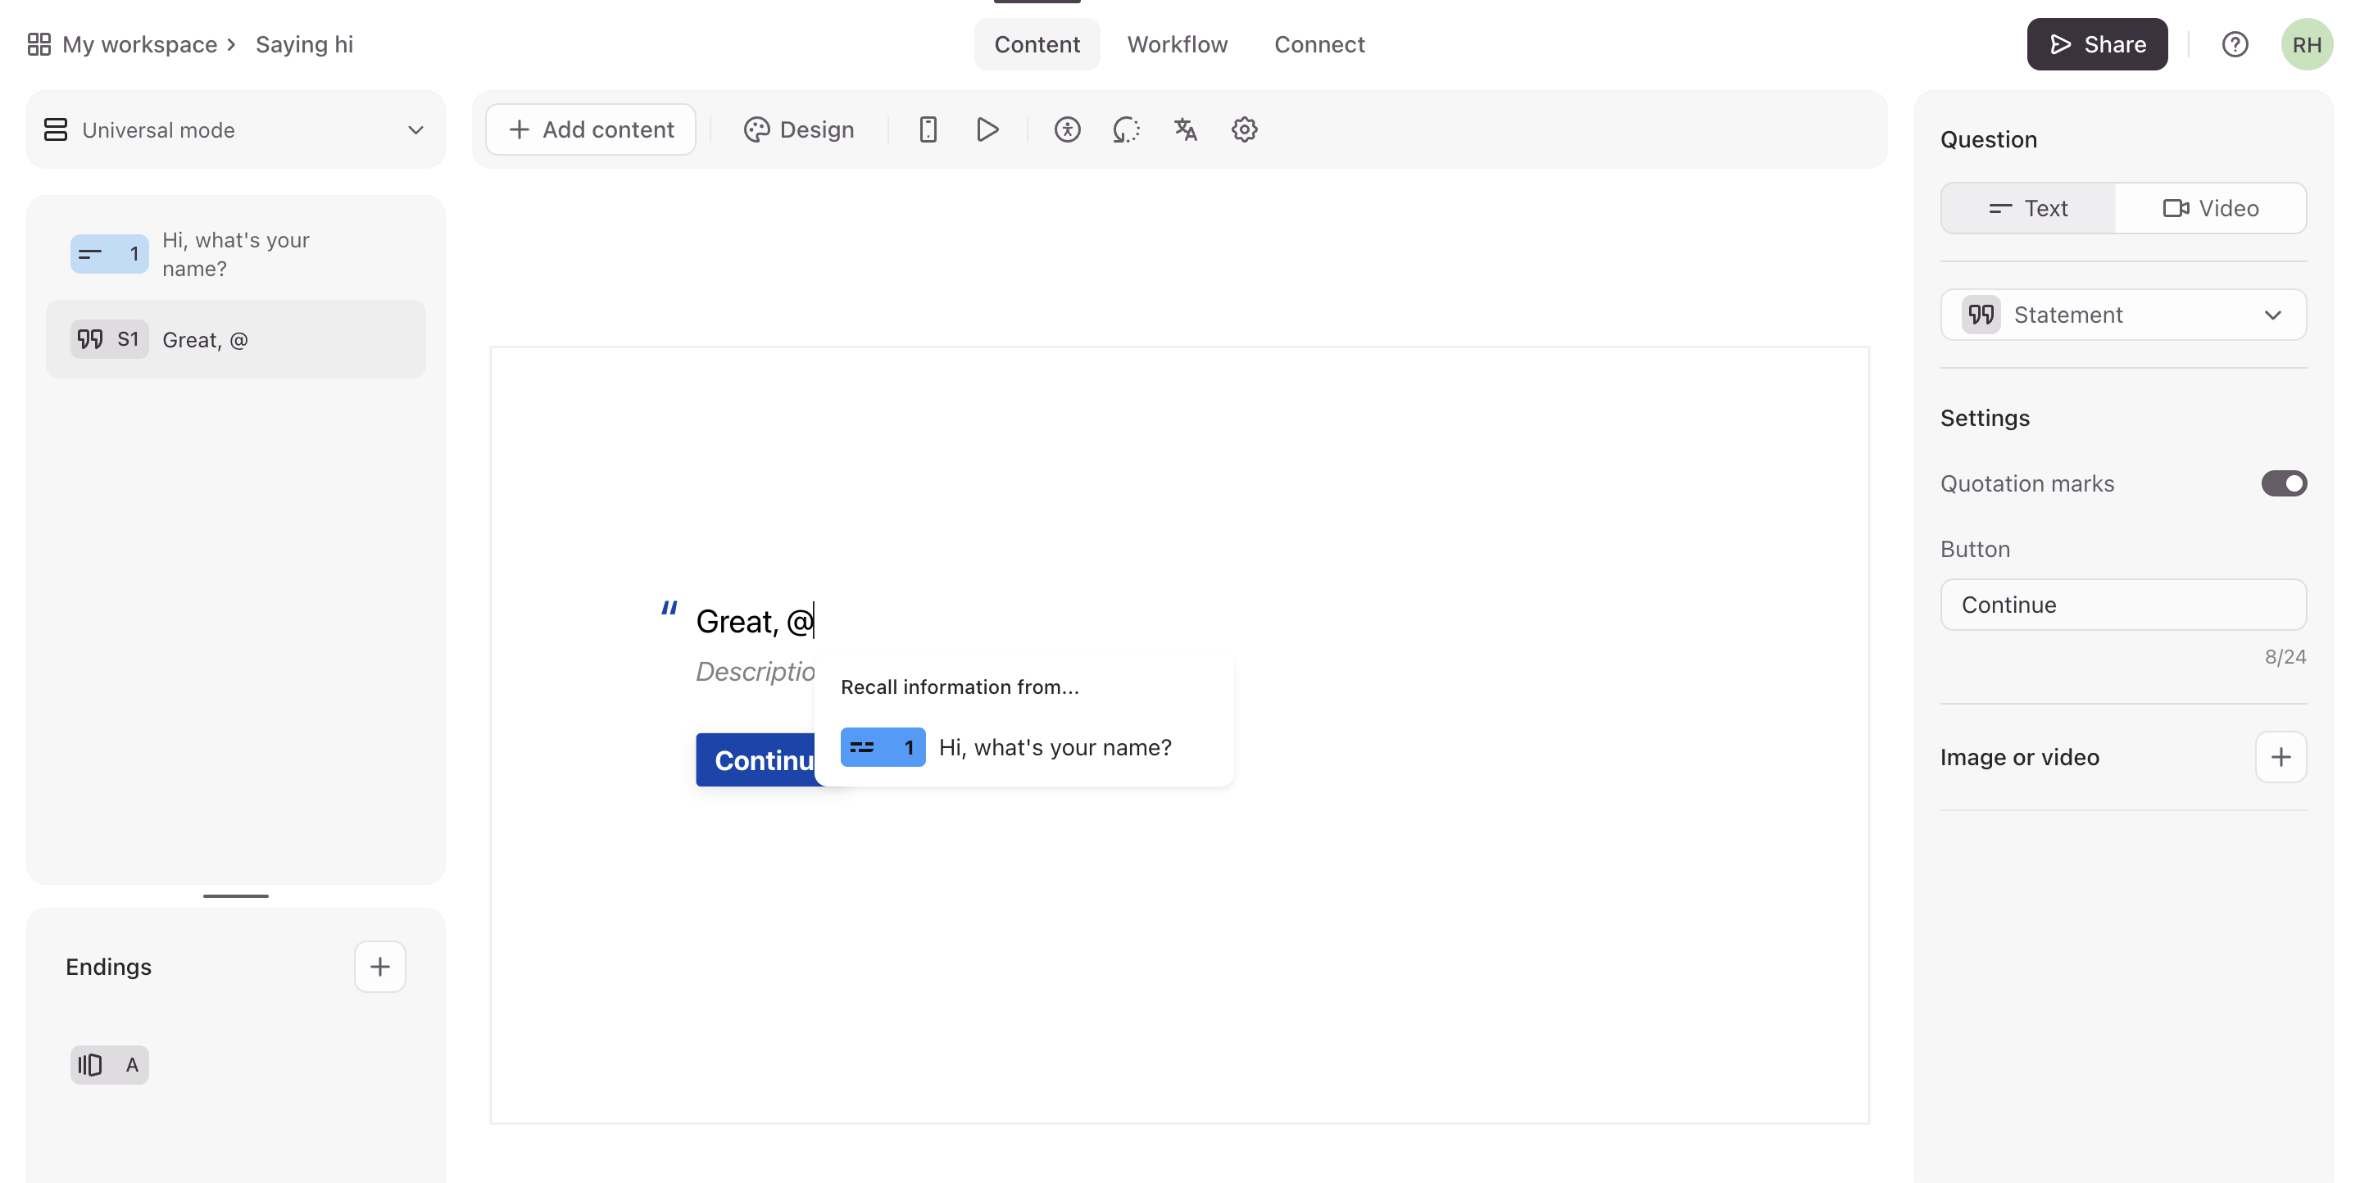Click the short text icon badge for question 1

109,254
